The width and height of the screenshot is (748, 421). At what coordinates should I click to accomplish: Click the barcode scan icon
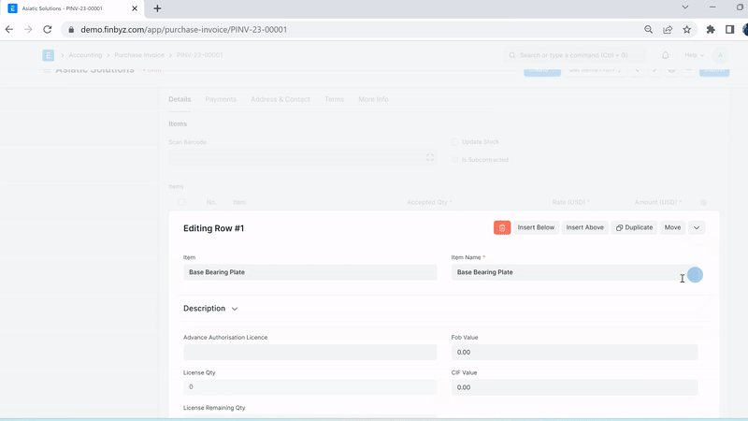(430, 157)
